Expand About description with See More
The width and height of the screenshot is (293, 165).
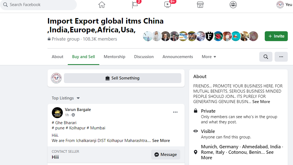point(261,102)
